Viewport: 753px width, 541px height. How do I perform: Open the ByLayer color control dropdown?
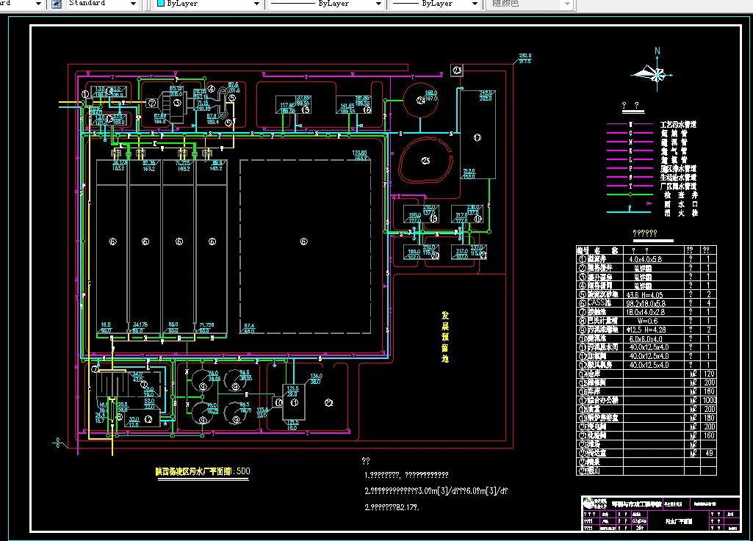tap(256, 4)
